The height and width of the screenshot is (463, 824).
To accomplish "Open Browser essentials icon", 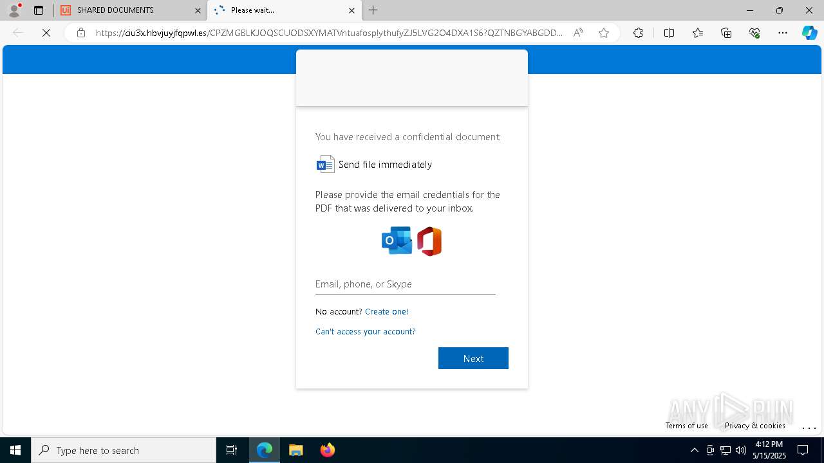I will (x=754, y=33).
